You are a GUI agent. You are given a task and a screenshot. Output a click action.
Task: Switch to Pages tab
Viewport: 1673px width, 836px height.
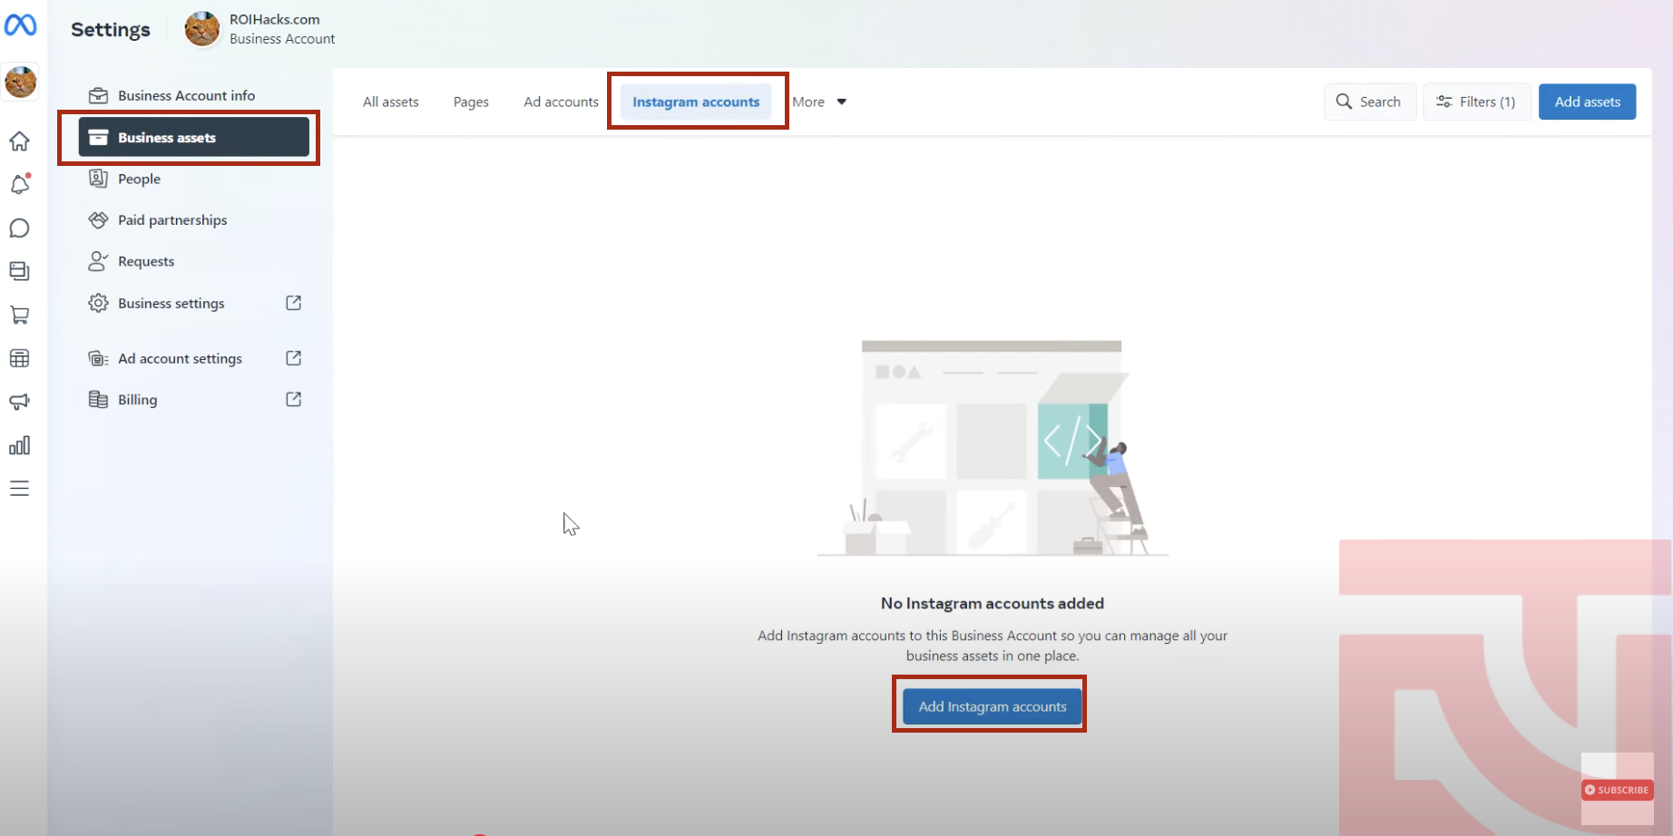tap(471, 102)
